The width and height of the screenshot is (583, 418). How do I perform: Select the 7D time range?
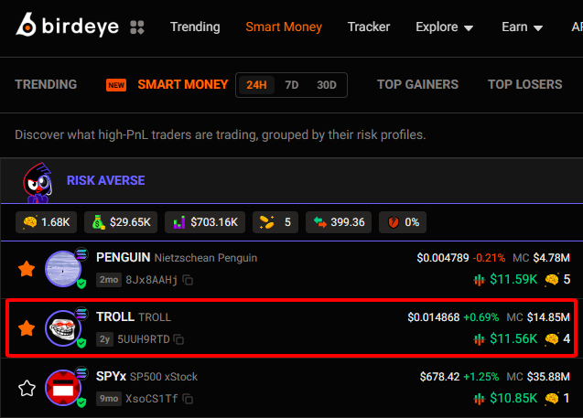pyautogui.click(x=292, y=85)
